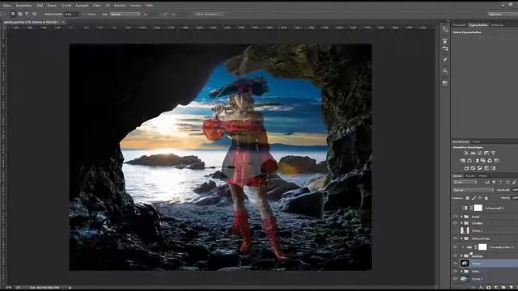Hide the Schatten group layer
The height and width of the screenshot is (291, 518).
pyautogui.click(x=455, y=223)
